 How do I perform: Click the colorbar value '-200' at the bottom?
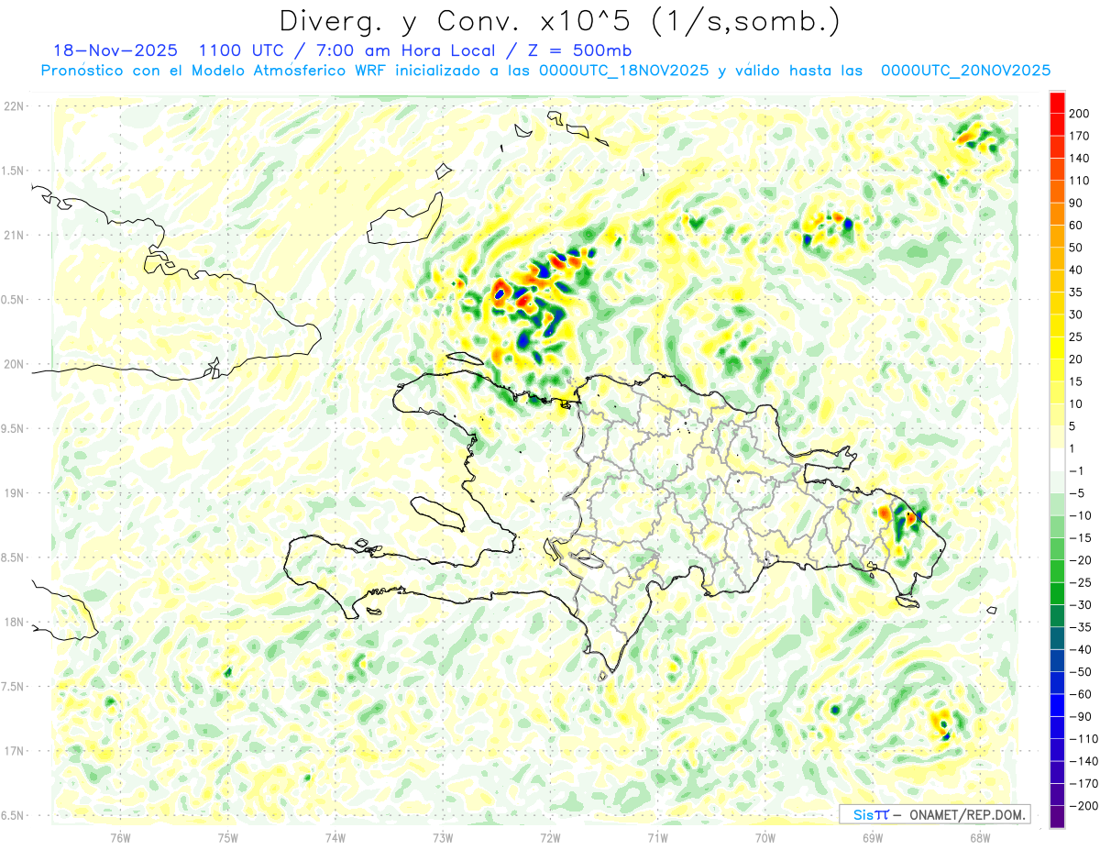coord(1082,806)
